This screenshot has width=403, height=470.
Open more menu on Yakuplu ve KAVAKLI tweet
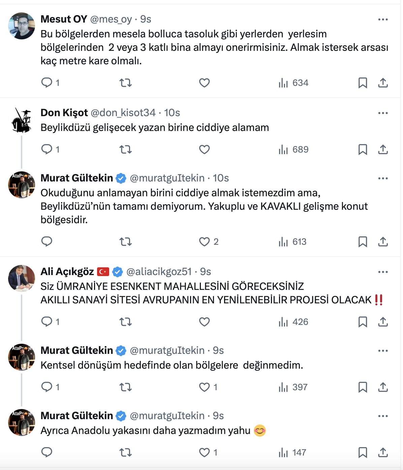click(x=383, y=178)
